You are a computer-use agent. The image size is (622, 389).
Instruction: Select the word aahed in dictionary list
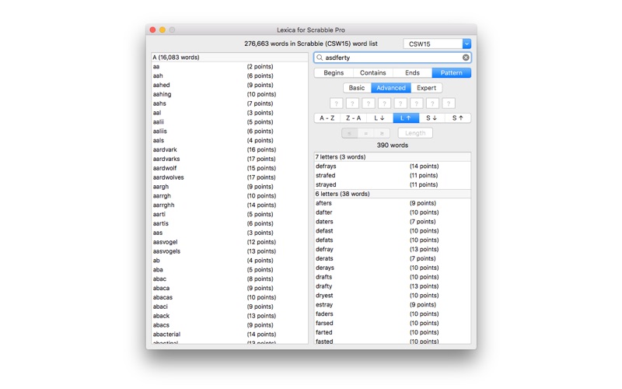pos(229,85)
